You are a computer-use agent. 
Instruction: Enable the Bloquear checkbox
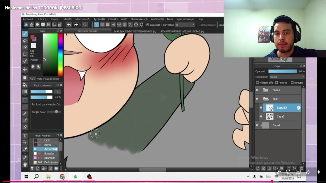coord(292,83)
